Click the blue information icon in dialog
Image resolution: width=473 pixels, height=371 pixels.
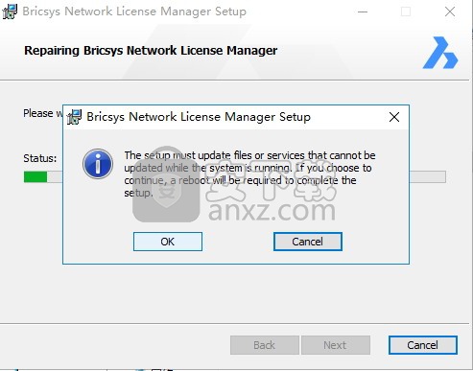pos(98,164)
